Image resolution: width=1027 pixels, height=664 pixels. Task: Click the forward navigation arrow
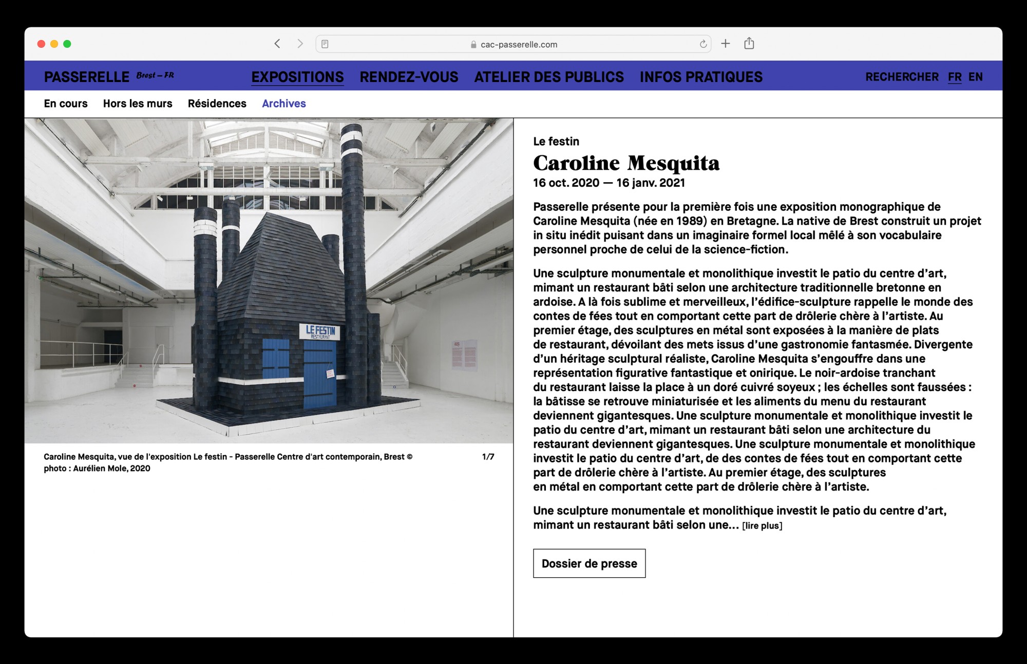300,44
